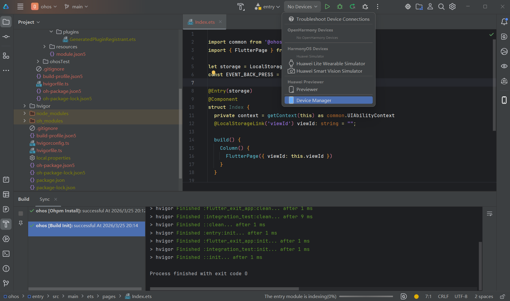Click the UTF-8 encoding selector

(x=461, y=296)
